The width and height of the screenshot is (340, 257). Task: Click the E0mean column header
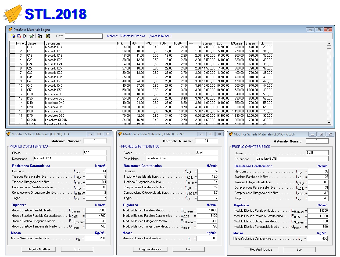click(x=209, y=43)
